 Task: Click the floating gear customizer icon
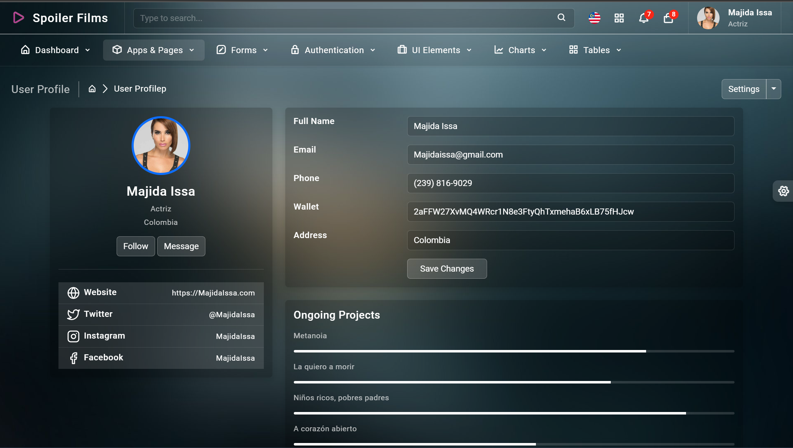pos(783,191)
